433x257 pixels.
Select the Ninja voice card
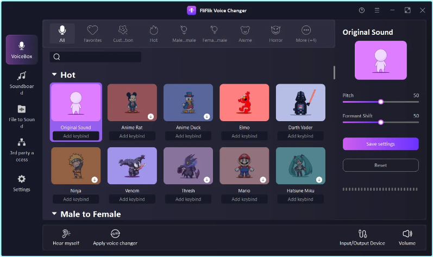click(x=76, y=166)
